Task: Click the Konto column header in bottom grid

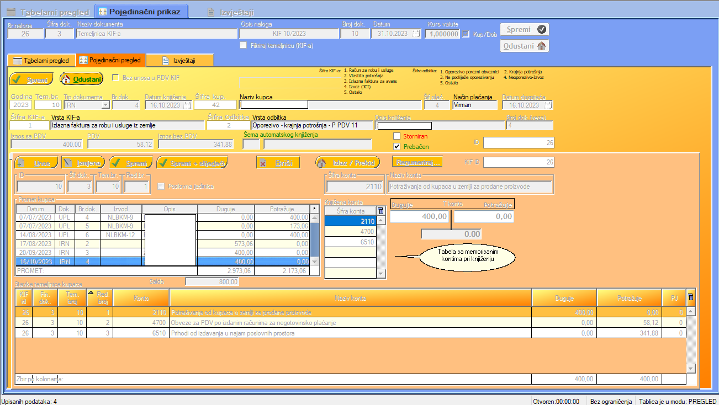Action: pos(141,298)
